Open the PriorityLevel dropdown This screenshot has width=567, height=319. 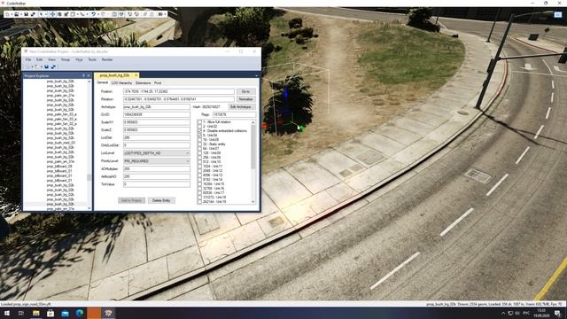pos(187,161)
